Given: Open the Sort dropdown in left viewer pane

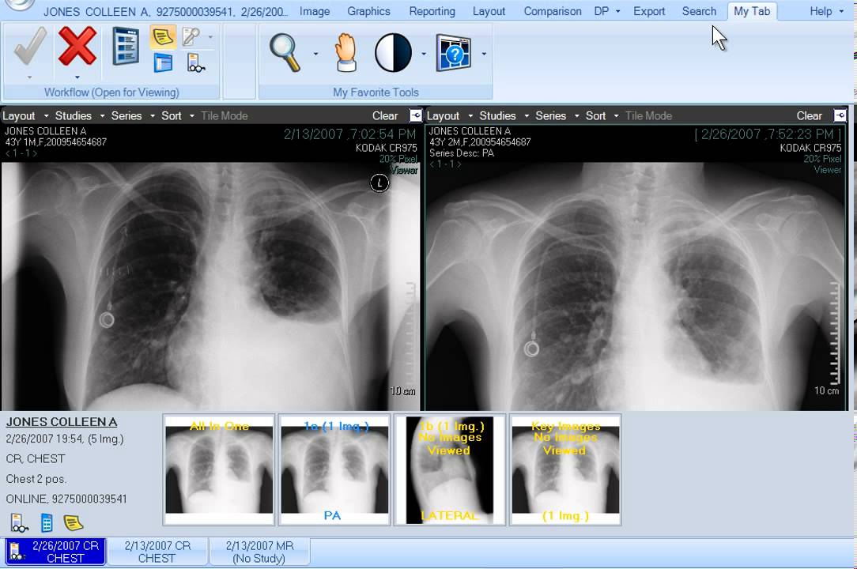Looking at the screenshot, I should point(178,116).
